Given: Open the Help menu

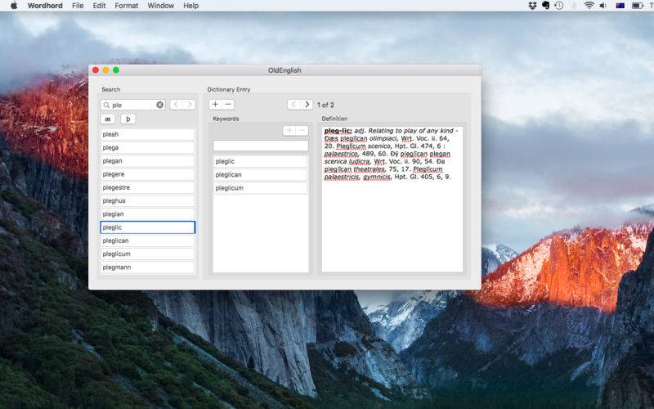Looking at the screenshot, I should (191, 6).
